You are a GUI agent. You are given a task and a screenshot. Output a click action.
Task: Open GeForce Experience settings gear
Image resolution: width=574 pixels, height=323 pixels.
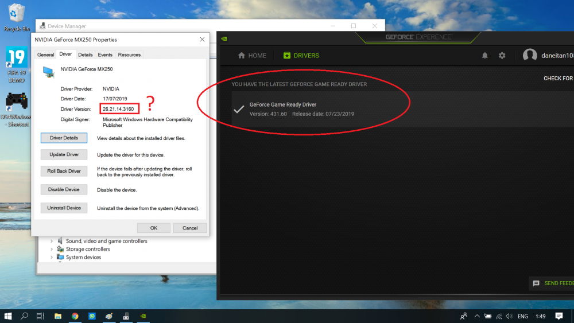[x=502, y=56]
